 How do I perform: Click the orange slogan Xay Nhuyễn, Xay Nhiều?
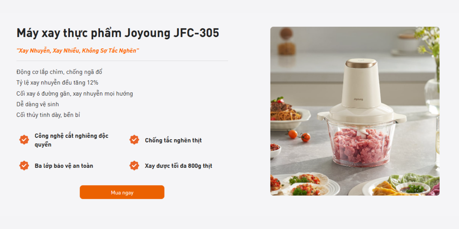[78, 51]
